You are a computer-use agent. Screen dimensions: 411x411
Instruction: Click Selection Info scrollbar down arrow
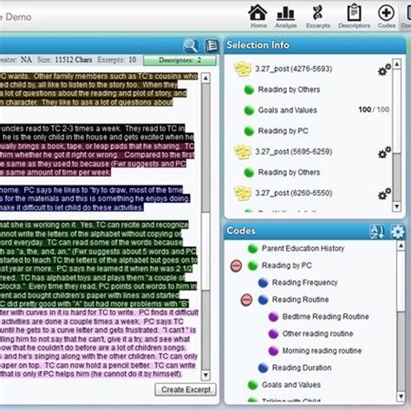[x=397, y=206]
